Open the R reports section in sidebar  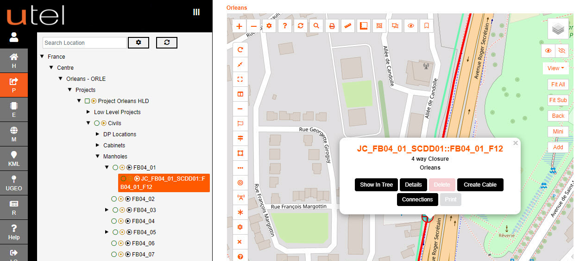tap(14, 208)
